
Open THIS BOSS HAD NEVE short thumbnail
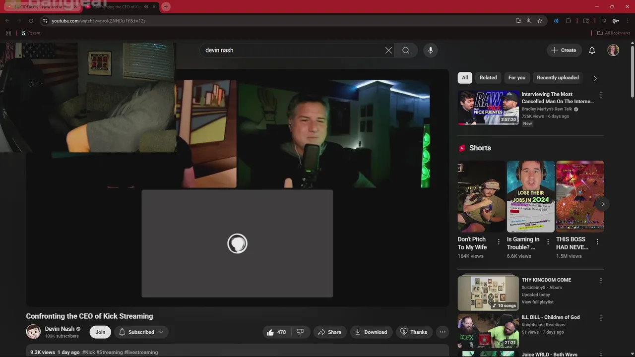click(x=580, y=196)
